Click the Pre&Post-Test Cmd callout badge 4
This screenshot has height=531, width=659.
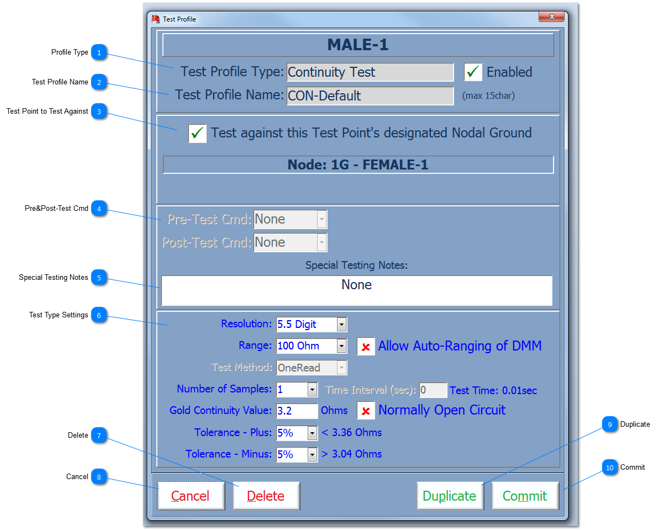click(99, 209)
